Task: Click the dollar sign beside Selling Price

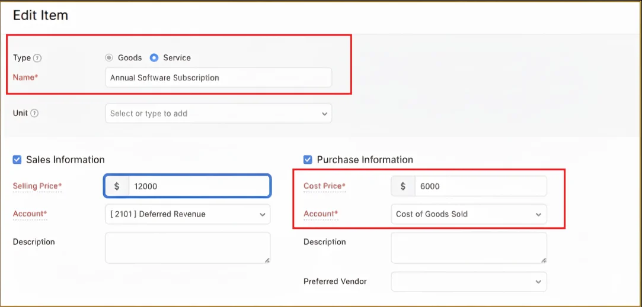Action: pyautogui.click(x=117, y=186)
